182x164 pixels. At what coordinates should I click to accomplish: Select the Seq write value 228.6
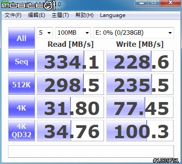pyautogui.click(x=140, y=61)
